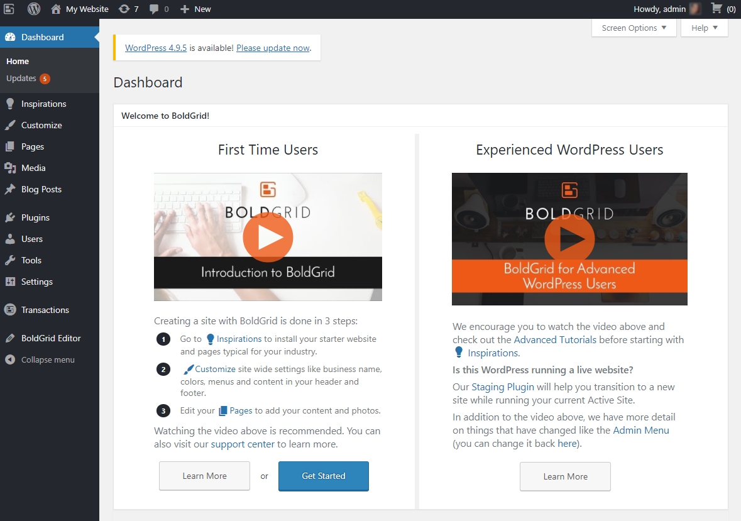This screenshot has width=741, height=521.
Task: Open the Plugins menu label
Action: (x=35, y=217)
